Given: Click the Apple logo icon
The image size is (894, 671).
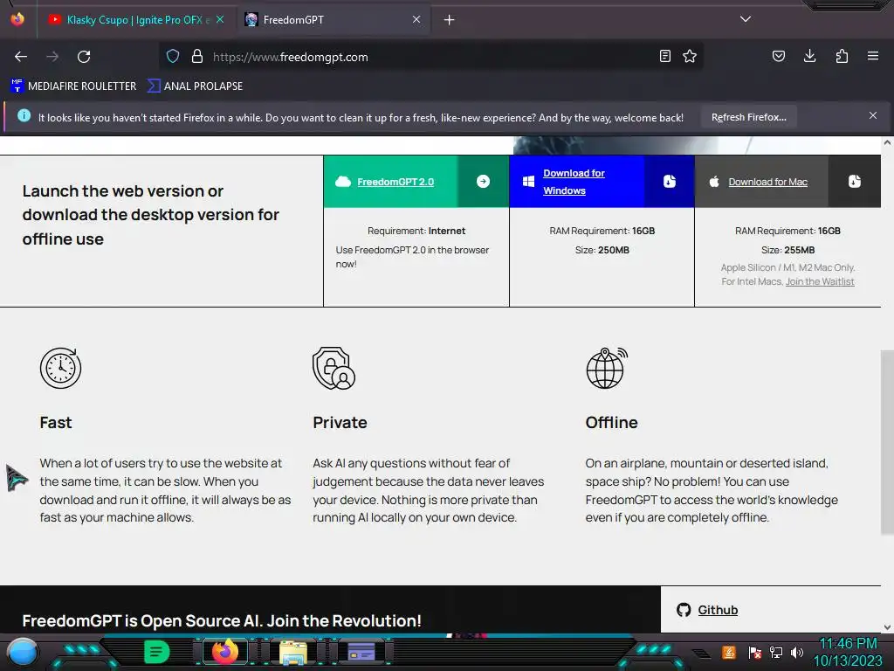Looking at the screenshot, I should pos(714,182).
